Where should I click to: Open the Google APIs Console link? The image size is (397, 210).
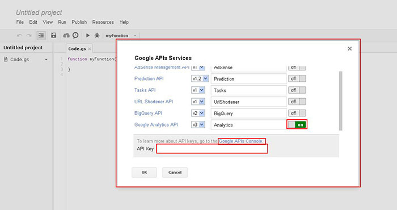click(241, 141)
